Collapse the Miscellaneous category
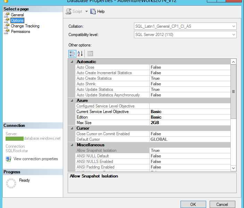Screen dimensions: 244x208 click(x=72, y=145)
